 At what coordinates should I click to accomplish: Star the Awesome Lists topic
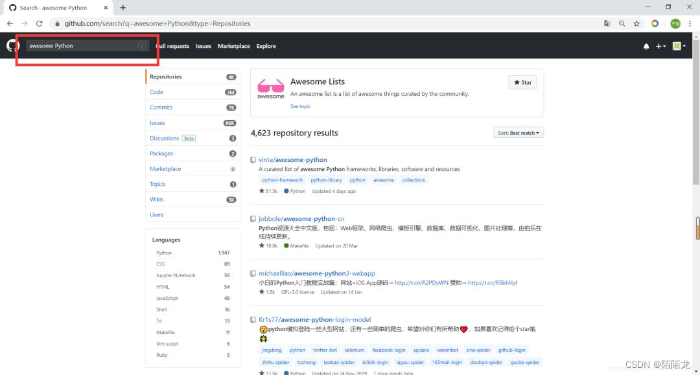click(523, 82)
